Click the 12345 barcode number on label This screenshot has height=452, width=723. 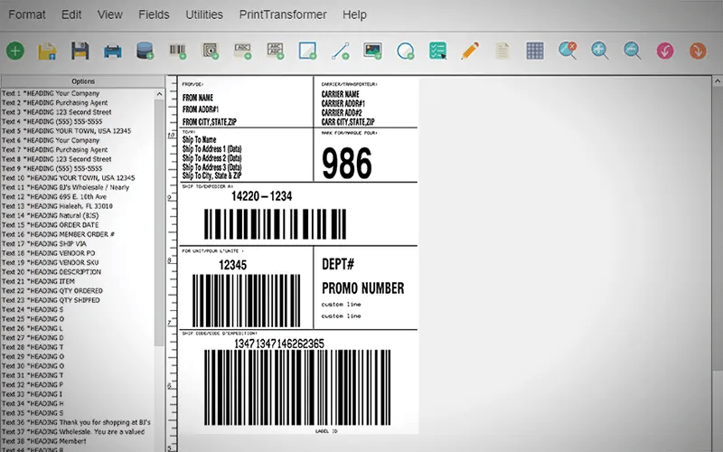233,265
